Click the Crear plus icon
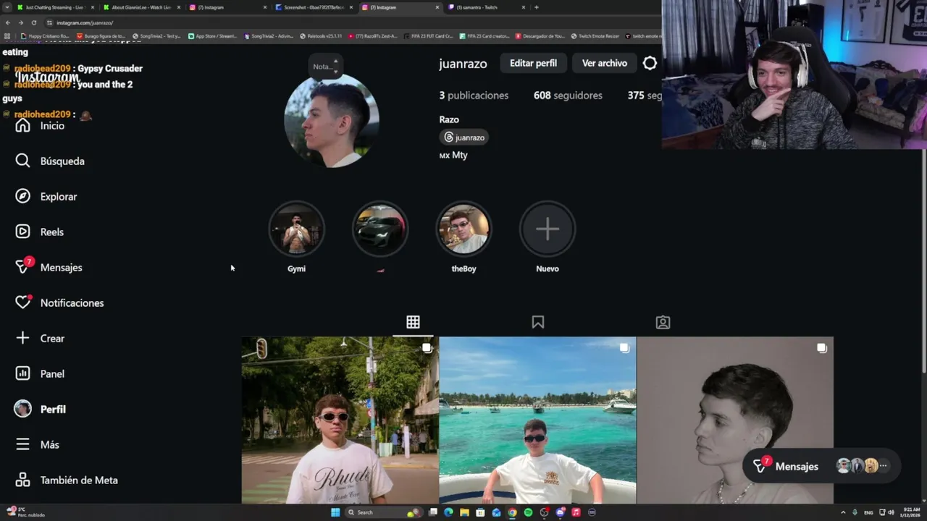927x521 pixels. pyautogui.click(x=22, y=338)
